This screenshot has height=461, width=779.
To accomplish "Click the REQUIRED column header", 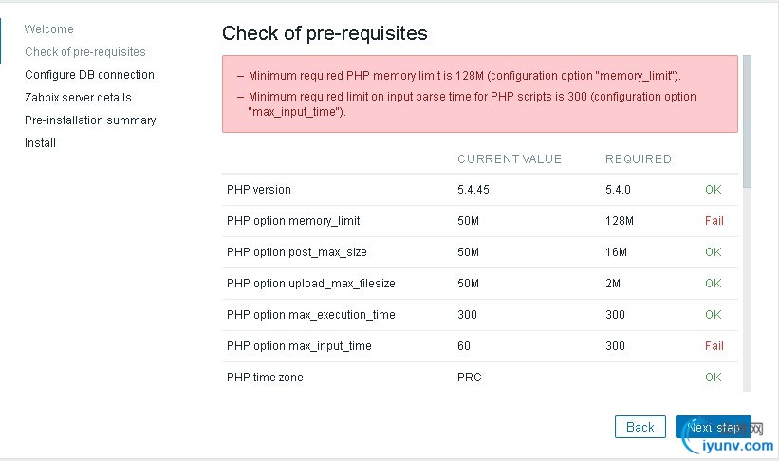I will [x=639, y=159].
